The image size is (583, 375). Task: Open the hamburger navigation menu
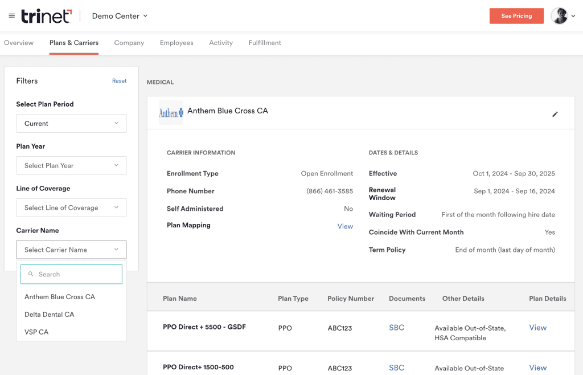pyautogui.click(x=12, y=15)
